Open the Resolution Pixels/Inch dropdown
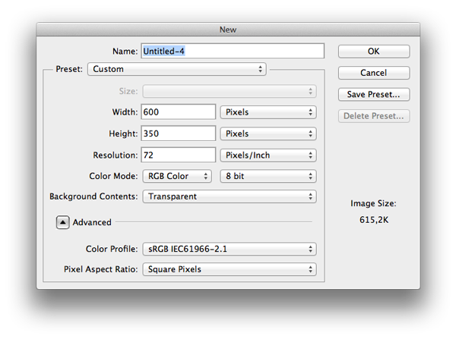This screenshot has height=339, width=456. point(268,155)
